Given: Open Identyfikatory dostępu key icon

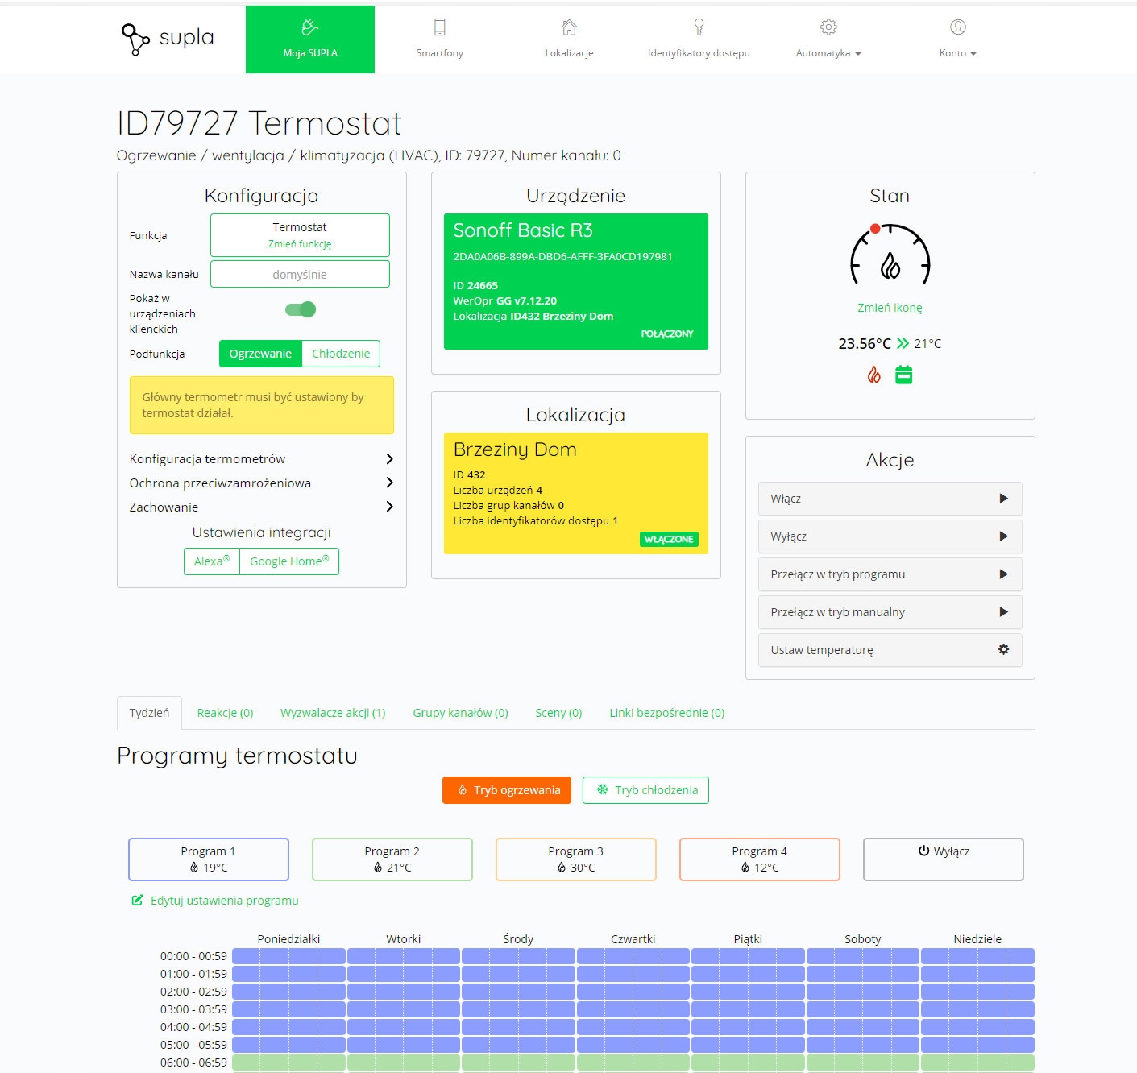Looking at the screenshot, I should 699,27.
